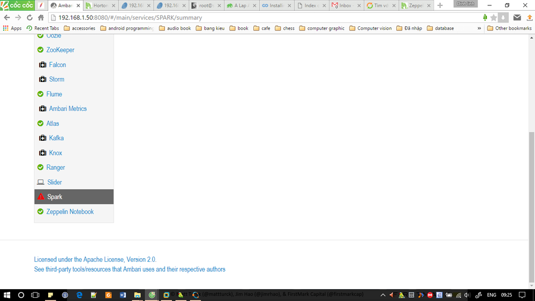Click Ambari Metrics' maintenance medkit icon
The width and height of the screenshot is (535, 301).
coord(43,109)
